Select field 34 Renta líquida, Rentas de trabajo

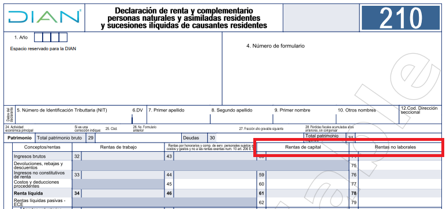tap(122, 193)
